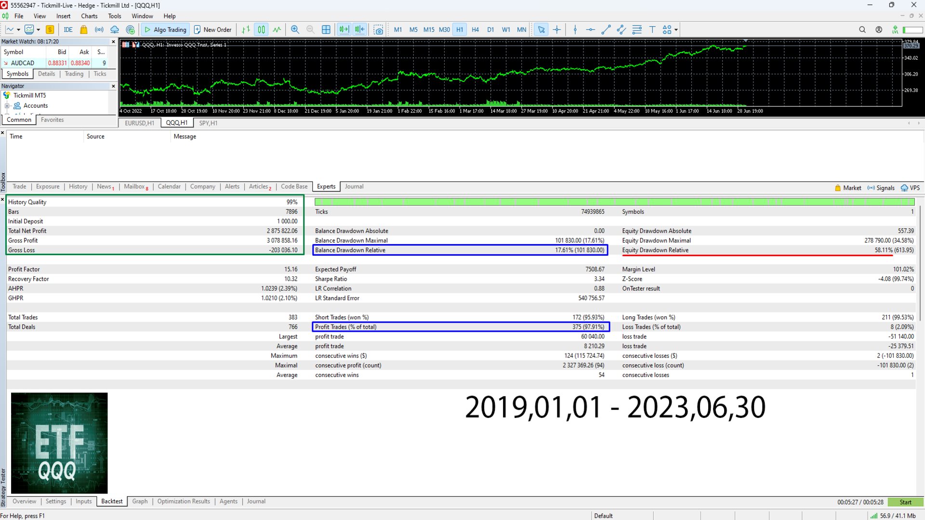
Task: Open the Signals link in Toolbox
Action: (x=881, y=188)
